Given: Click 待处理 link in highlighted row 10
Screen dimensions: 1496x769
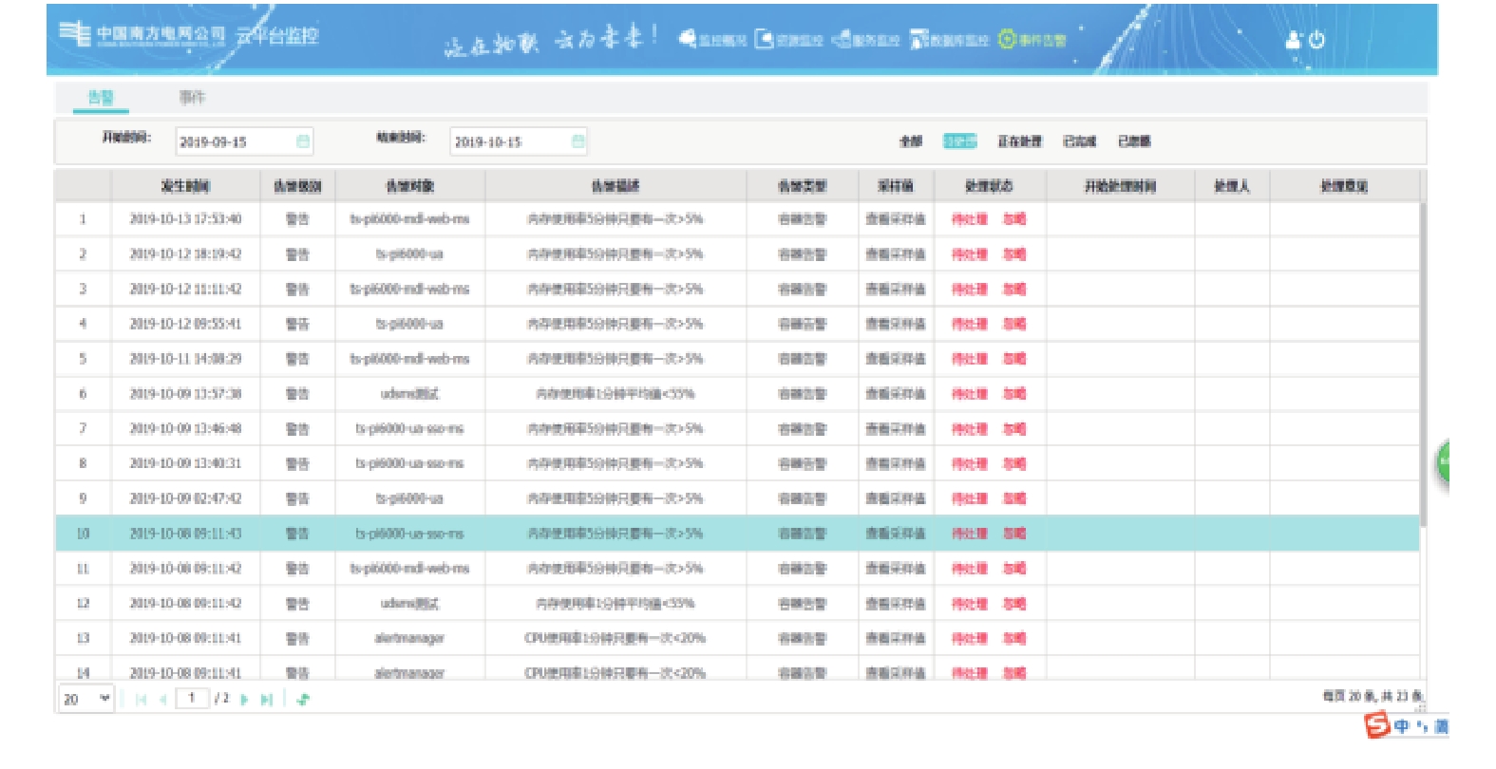Looking at the screenshot, I should click(970, 534).
